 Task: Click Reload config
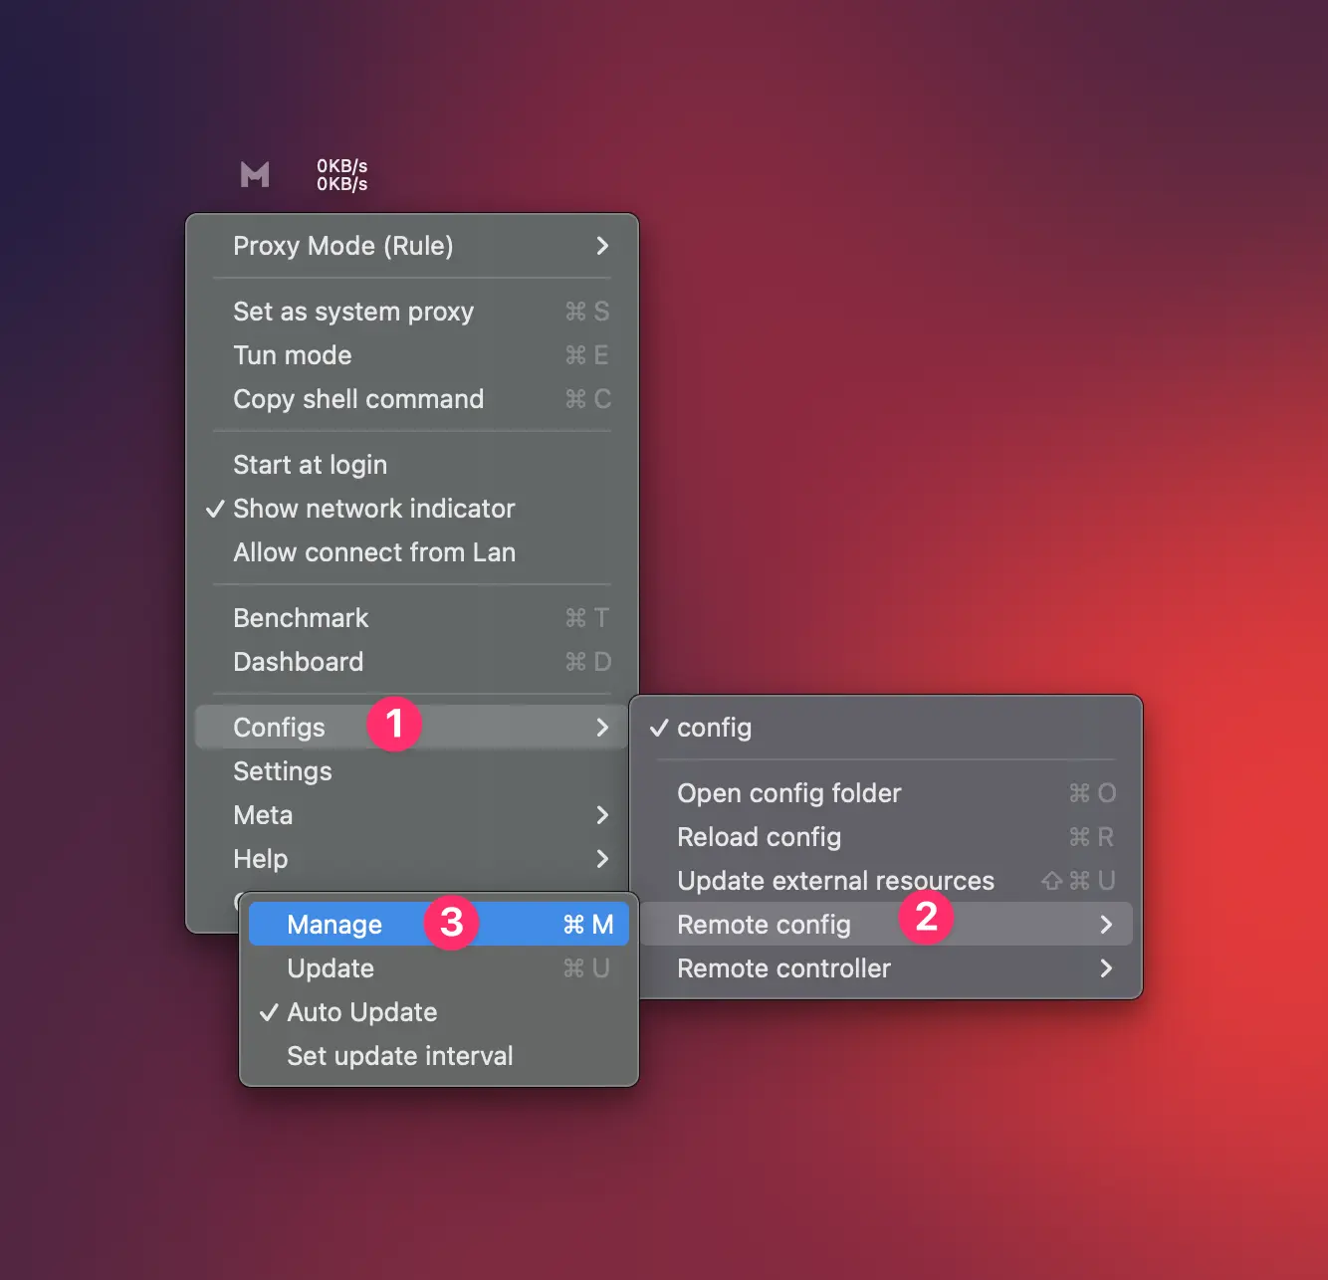click(759, 837)
